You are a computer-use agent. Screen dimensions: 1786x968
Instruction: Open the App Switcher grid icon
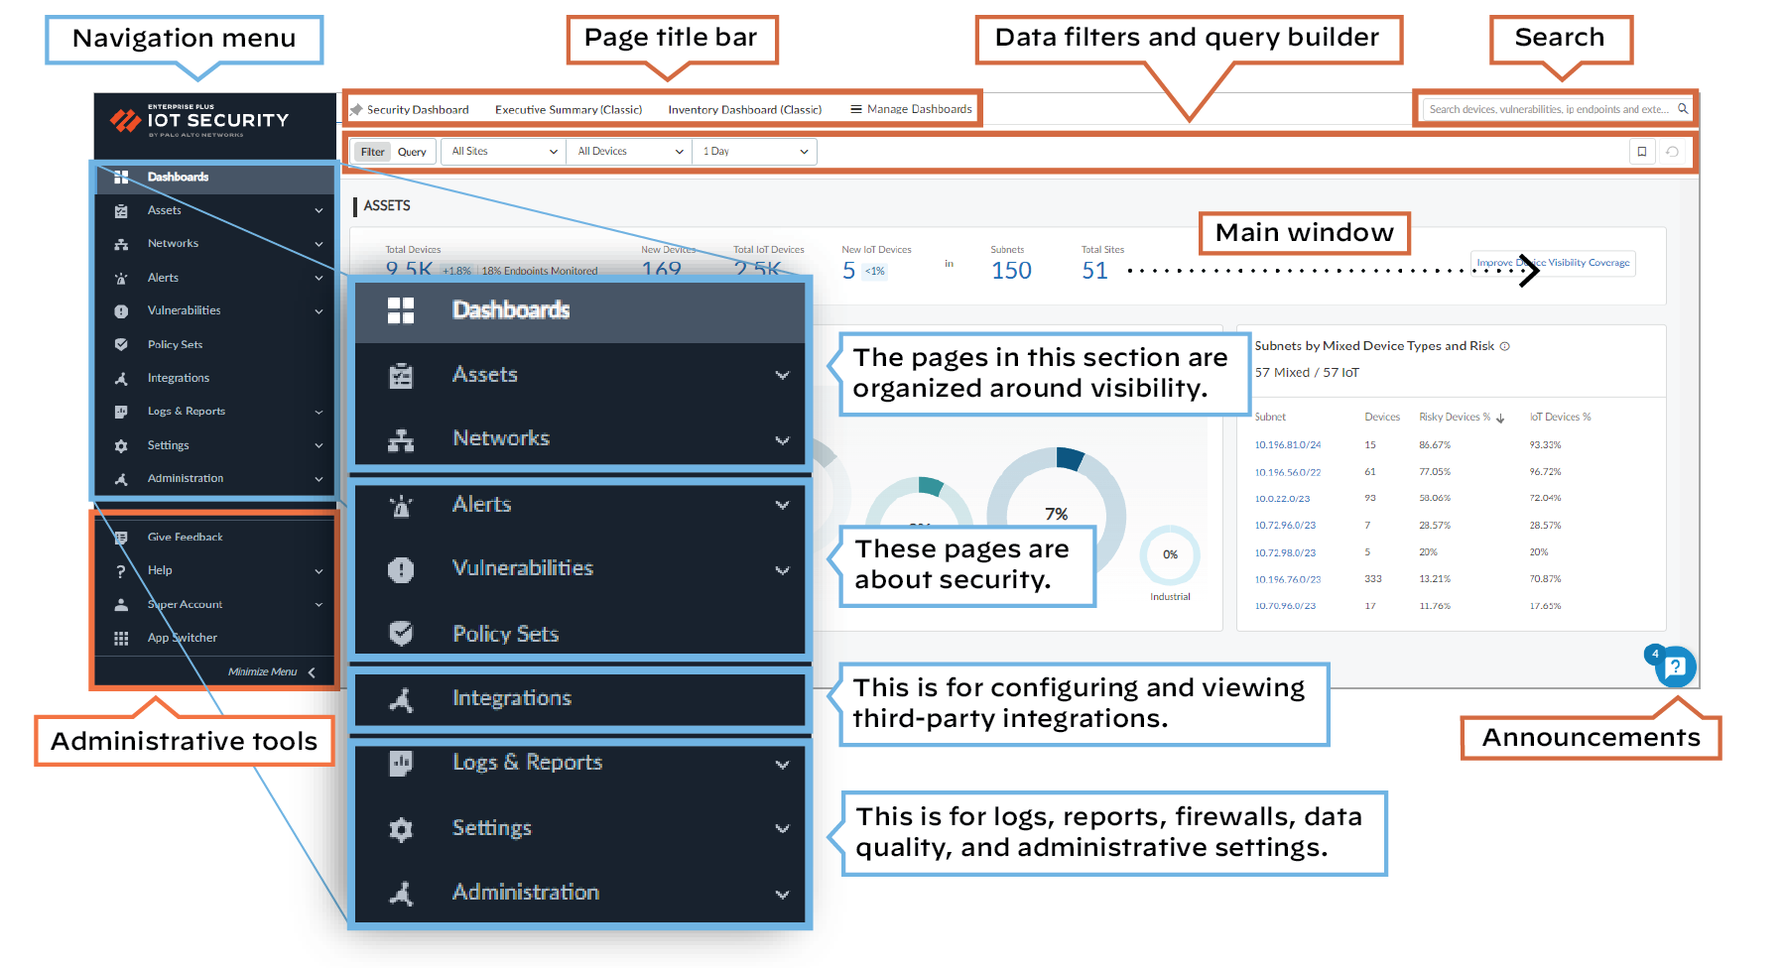point(121,639)
